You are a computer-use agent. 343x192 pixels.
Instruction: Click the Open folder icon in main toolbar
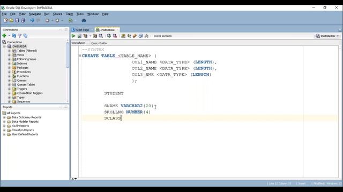tap(11, 20)
